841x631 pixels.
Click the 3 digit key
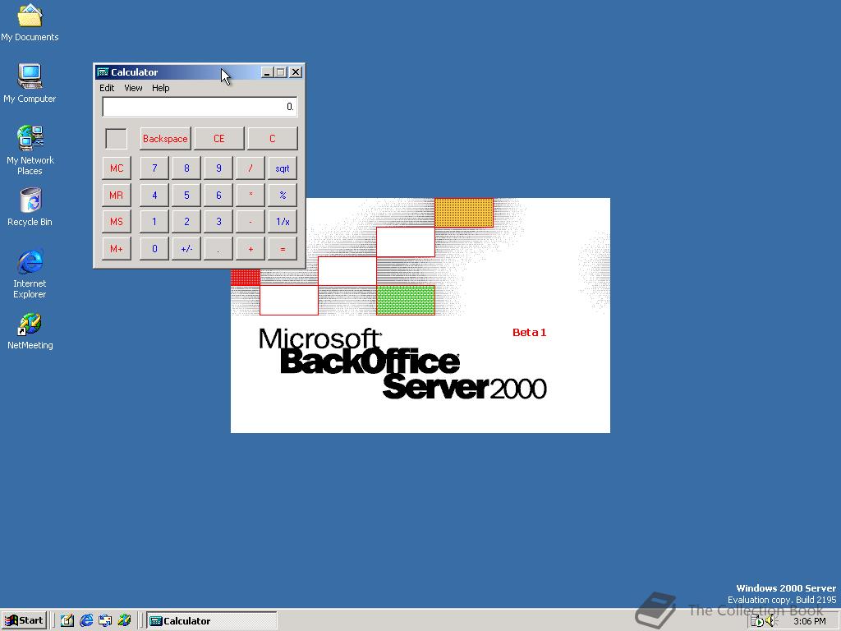(x=218, y=222)
